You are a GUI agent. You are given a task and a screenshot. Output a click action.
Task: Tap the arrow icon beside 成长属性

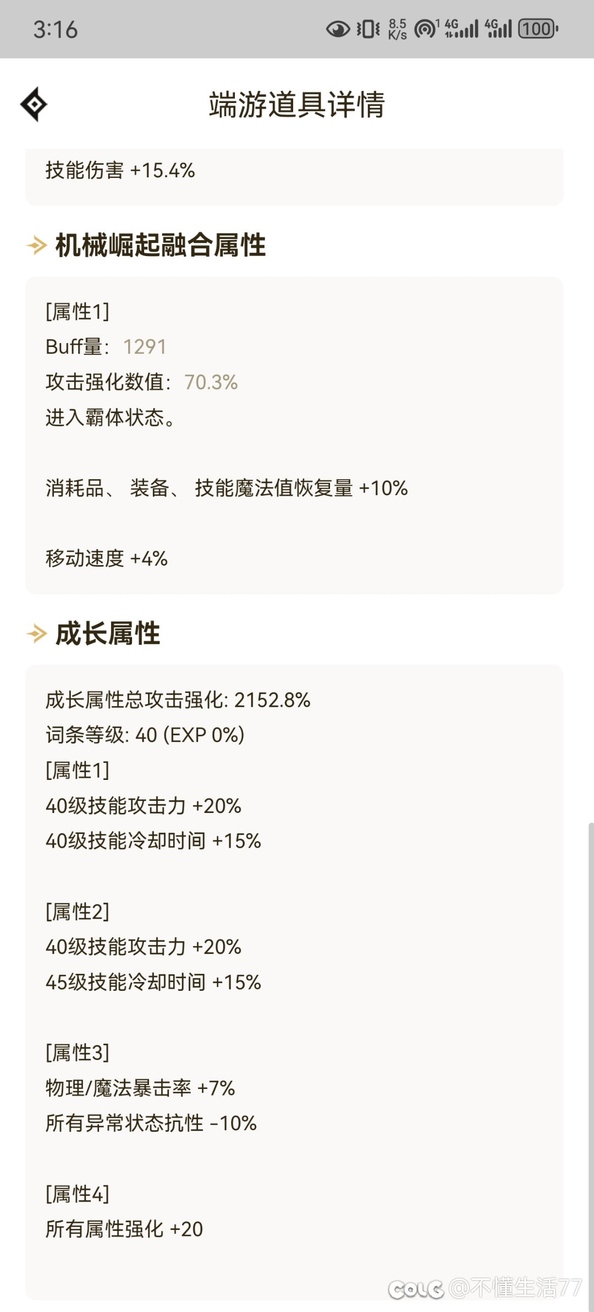pos(36,633)
